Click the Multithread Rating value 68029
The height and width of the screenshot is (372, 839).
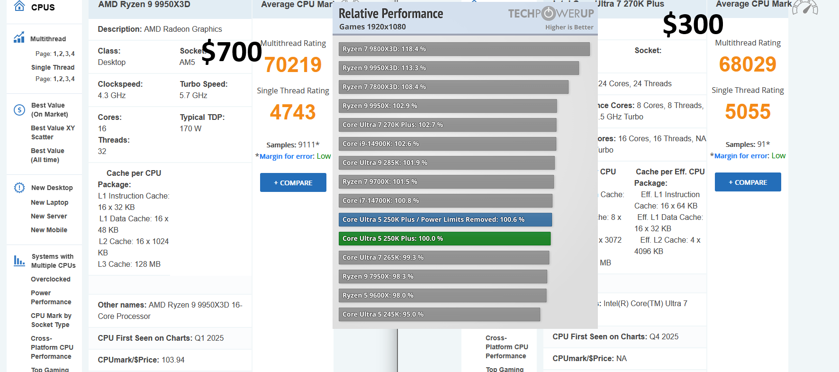(x=748, y=64)
